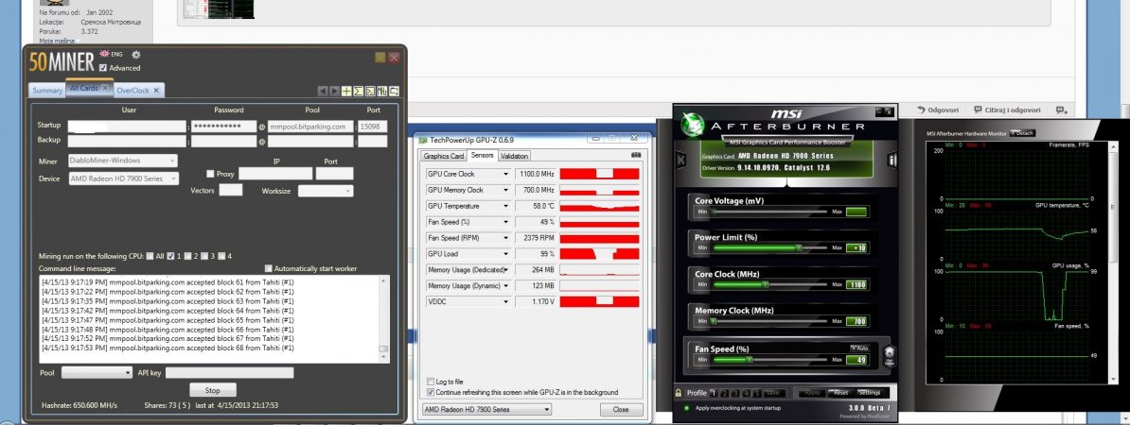Uncheck Continue refreshing GPU-Z in background
Image resolution: width=1130 pixels, height=425 pixels.
click(x=431, y=393)
